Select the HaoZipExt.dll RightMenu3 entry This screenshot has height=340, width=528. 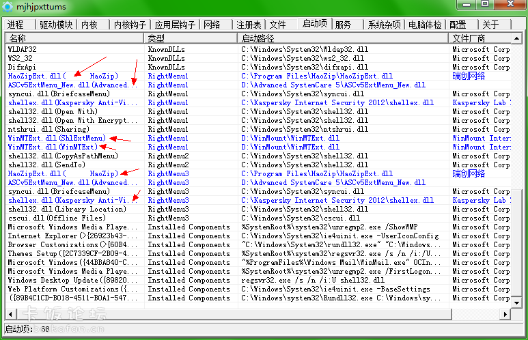[258, 173]
